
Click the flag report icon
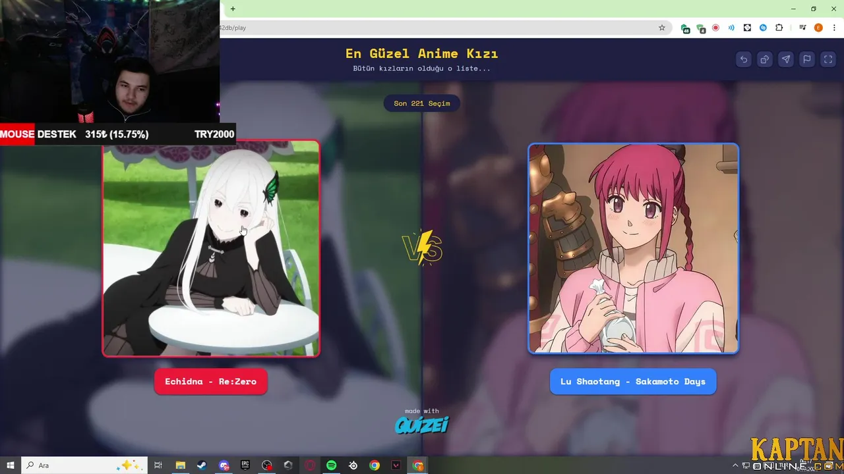click(x=807, y=59)
